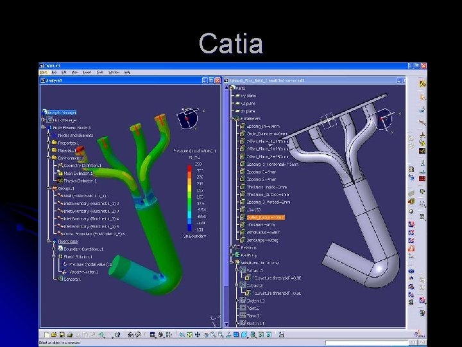Open the Formula f(x) tool
462x347 pixels.
[131, 335]
